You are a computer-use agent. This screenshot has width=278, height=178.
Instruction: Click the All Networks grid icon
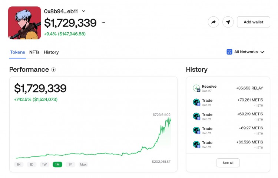[229, 52]
